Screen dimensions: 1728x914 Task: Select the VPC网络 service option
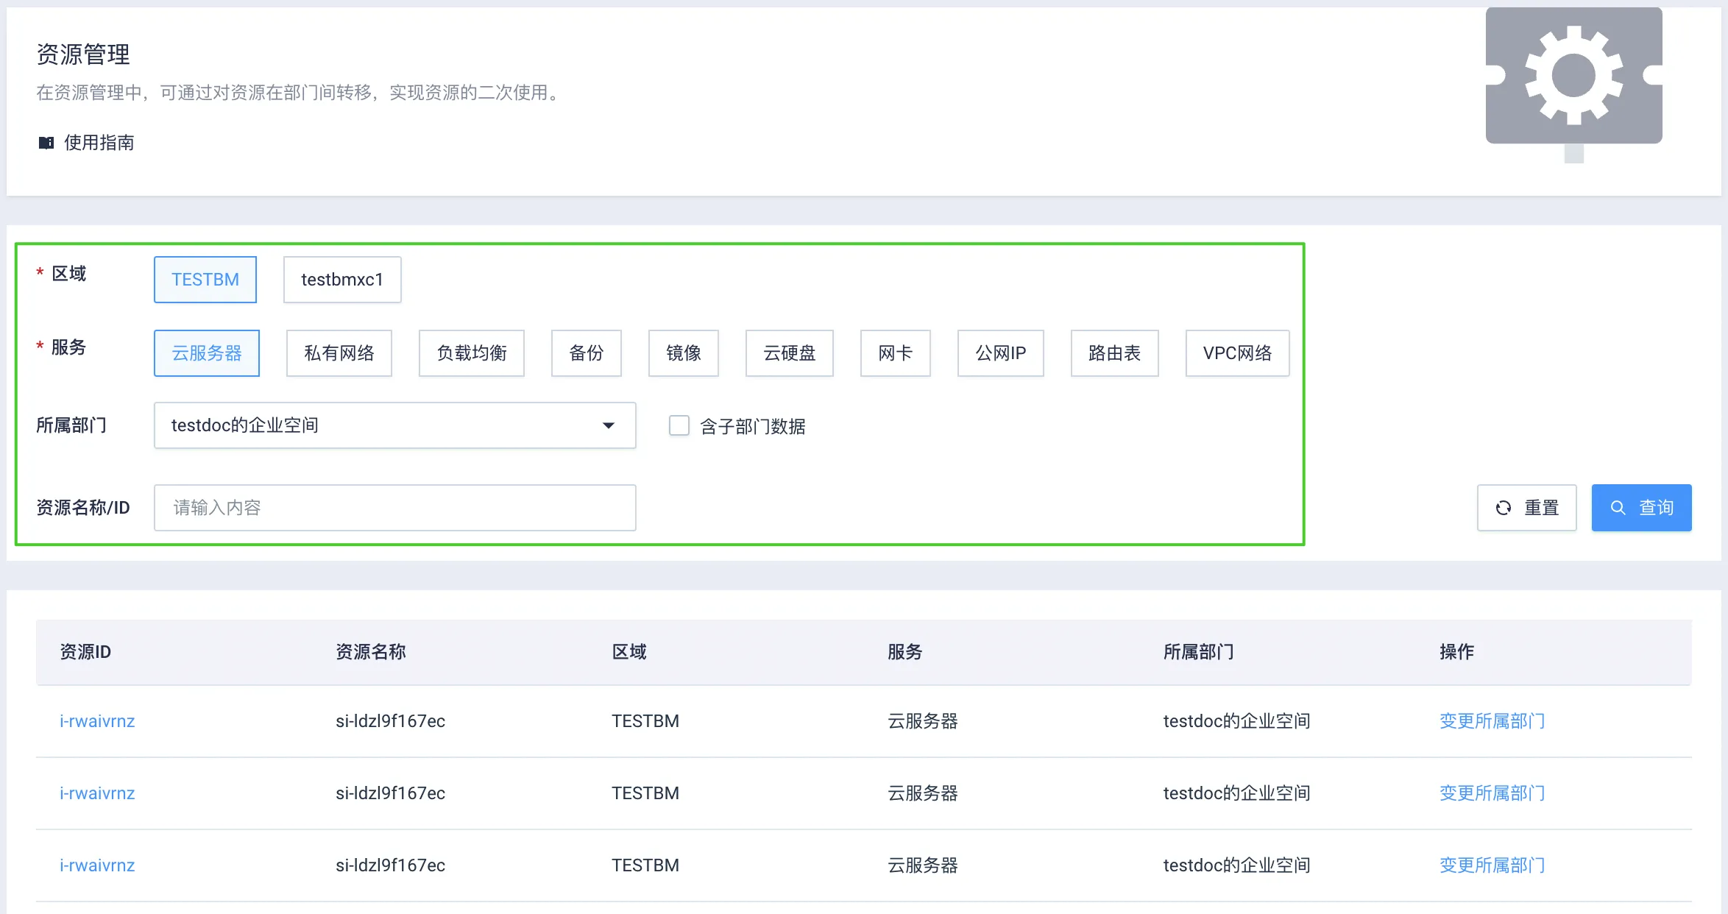click(x=1237, y=353)
